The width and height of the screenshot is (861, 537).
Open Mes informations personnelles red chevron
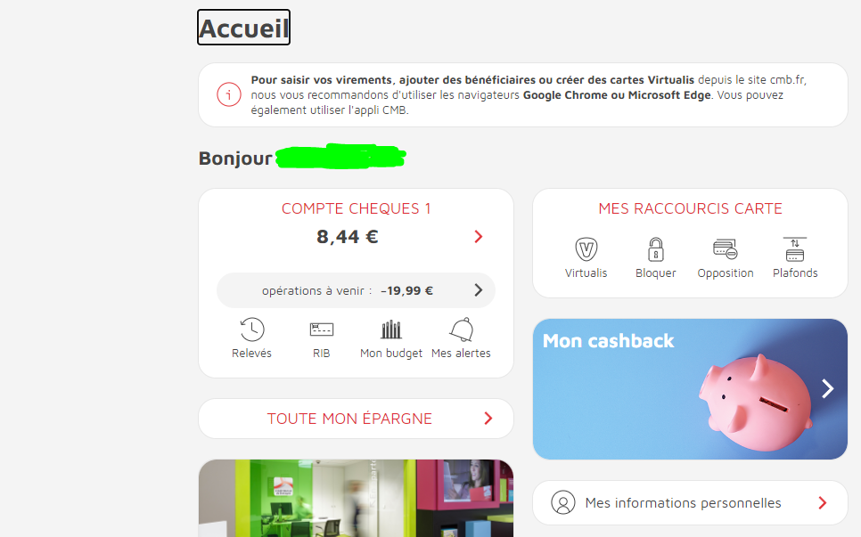822,503
